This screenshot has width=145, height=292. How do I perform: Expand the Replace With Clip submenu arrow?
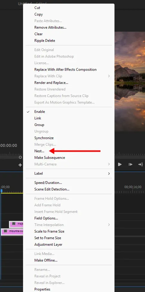coord(109,76)
